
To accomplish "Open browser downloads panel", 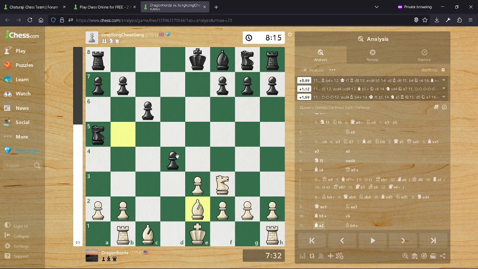I will [437, 20].
